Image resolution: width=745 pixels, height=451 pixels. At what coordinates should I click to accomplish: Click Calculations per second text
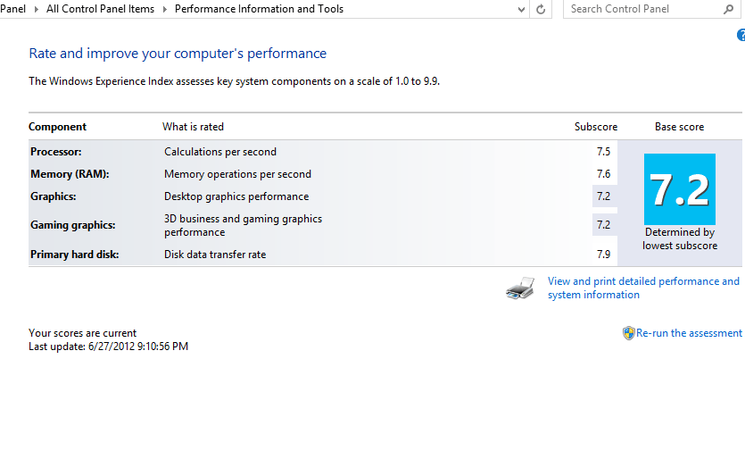(x=220, y=152)
